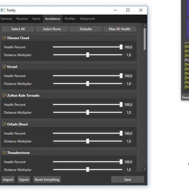Switch to the Profiles tab
Screen dimensions: 189x193
70,19
